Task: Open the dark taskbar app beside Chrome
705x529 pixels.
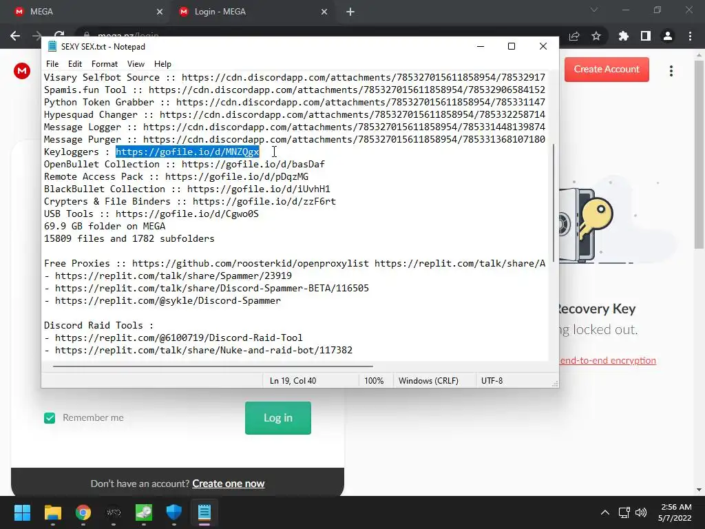Action: point(114,512)
